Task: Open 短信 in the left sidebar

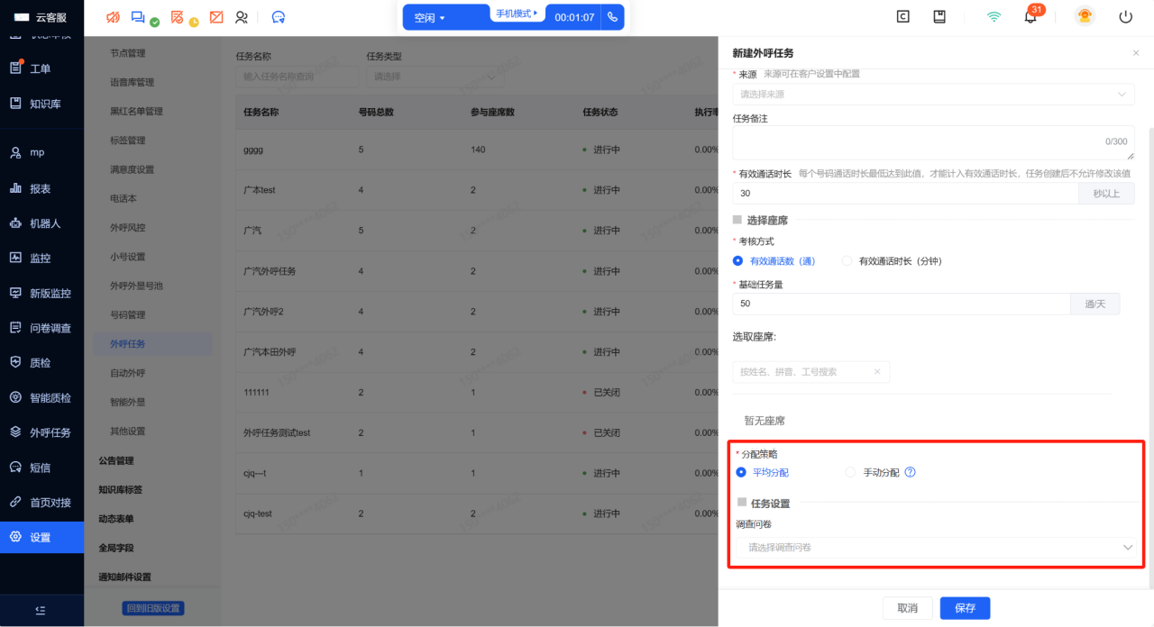Action: click(41, 468)
